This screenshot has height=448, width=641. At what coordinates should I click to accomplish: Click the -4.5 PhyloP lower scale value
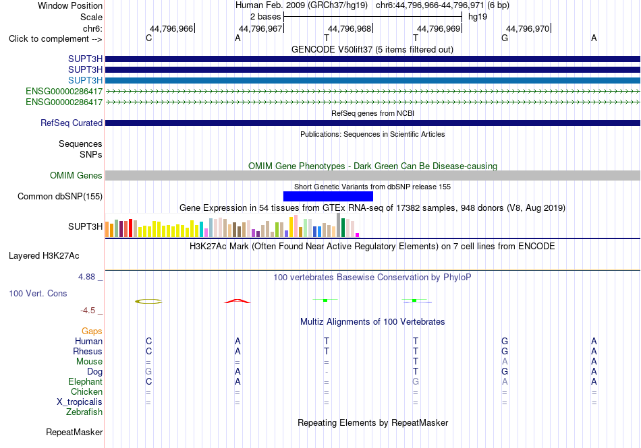(x=88, y=311)
